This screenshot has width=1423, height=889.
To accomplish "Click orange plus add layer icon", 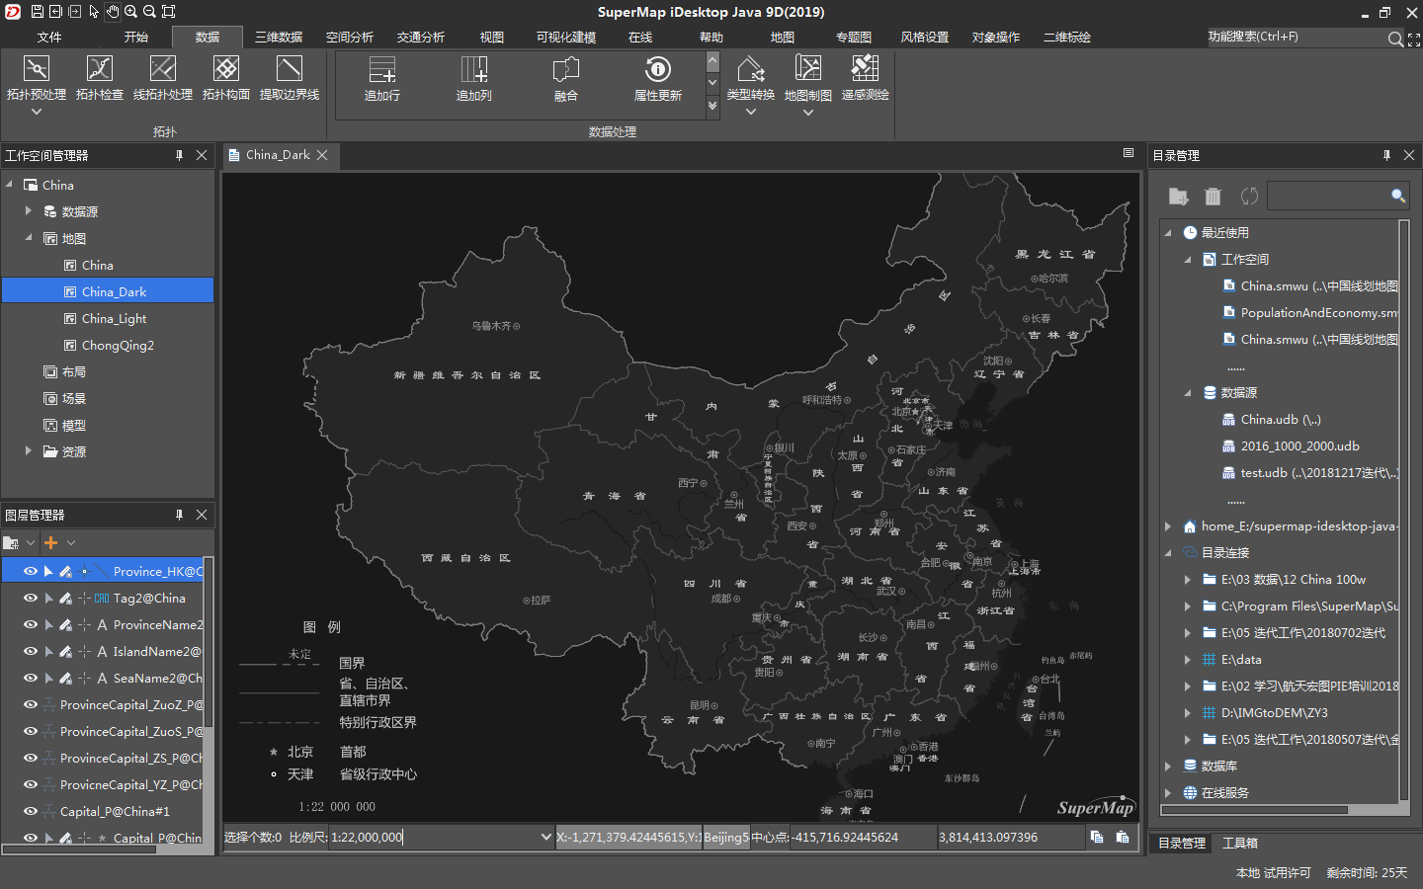I will coord(50,542).
